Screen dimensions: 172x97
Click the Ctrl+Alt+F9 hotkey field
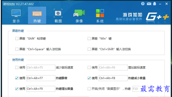[x=41, y=89]
